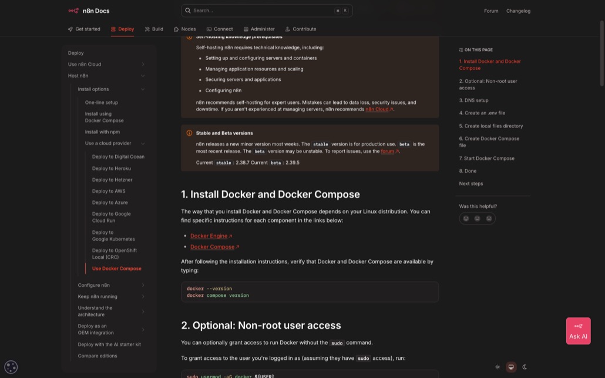605x378 pixels.
Task: Rate page with neutral face
Action: [478, 219]
